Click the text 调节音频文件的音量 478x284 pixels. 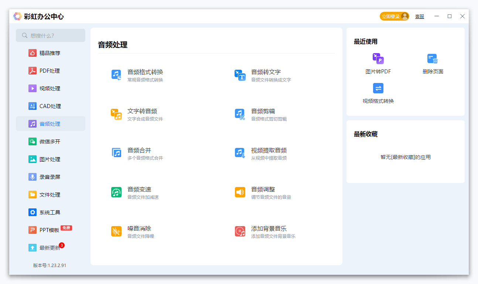(x=271, y=197)
